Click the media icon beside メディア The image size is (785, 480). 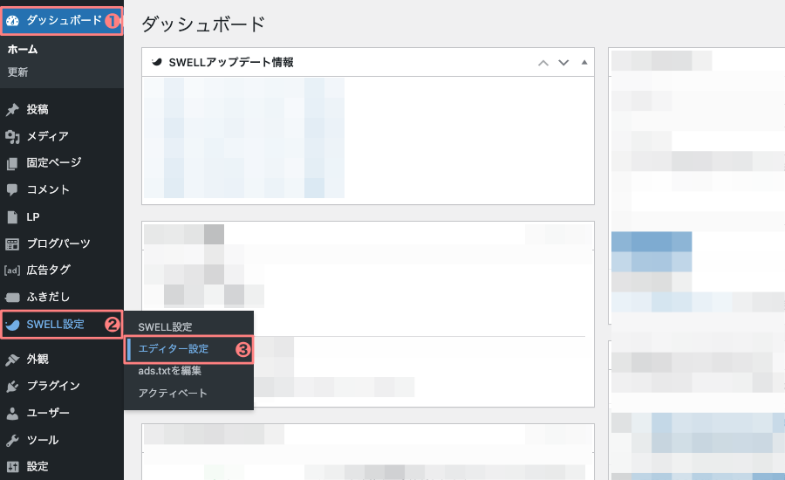(x=12, y=136)
